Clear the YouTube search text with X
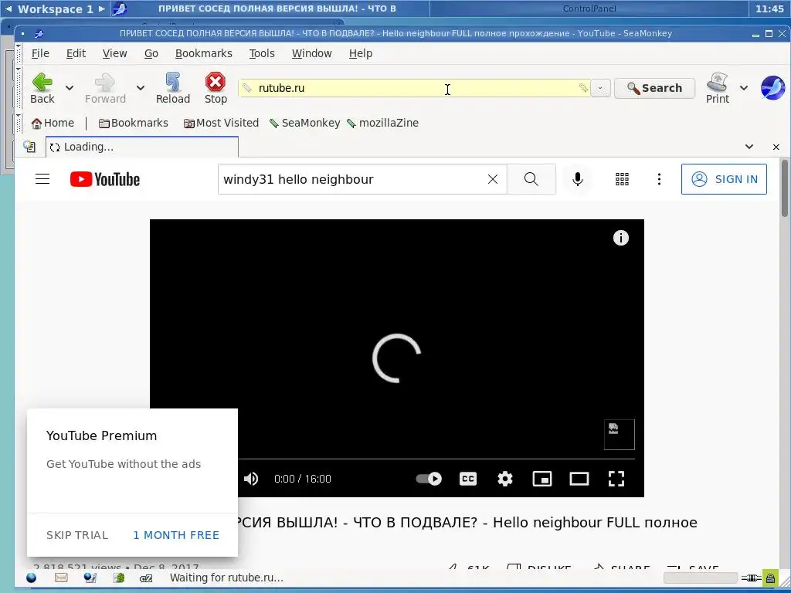 tap(493, 179)
